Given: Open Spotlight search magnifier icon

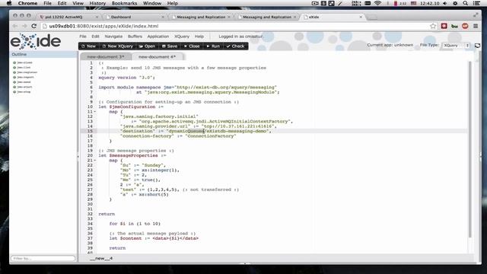Looking at the screenshot, I should tap(465, 3).
